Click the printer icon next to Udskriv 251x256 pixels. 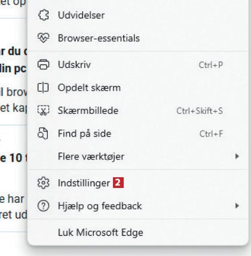[x=44, y=64]
